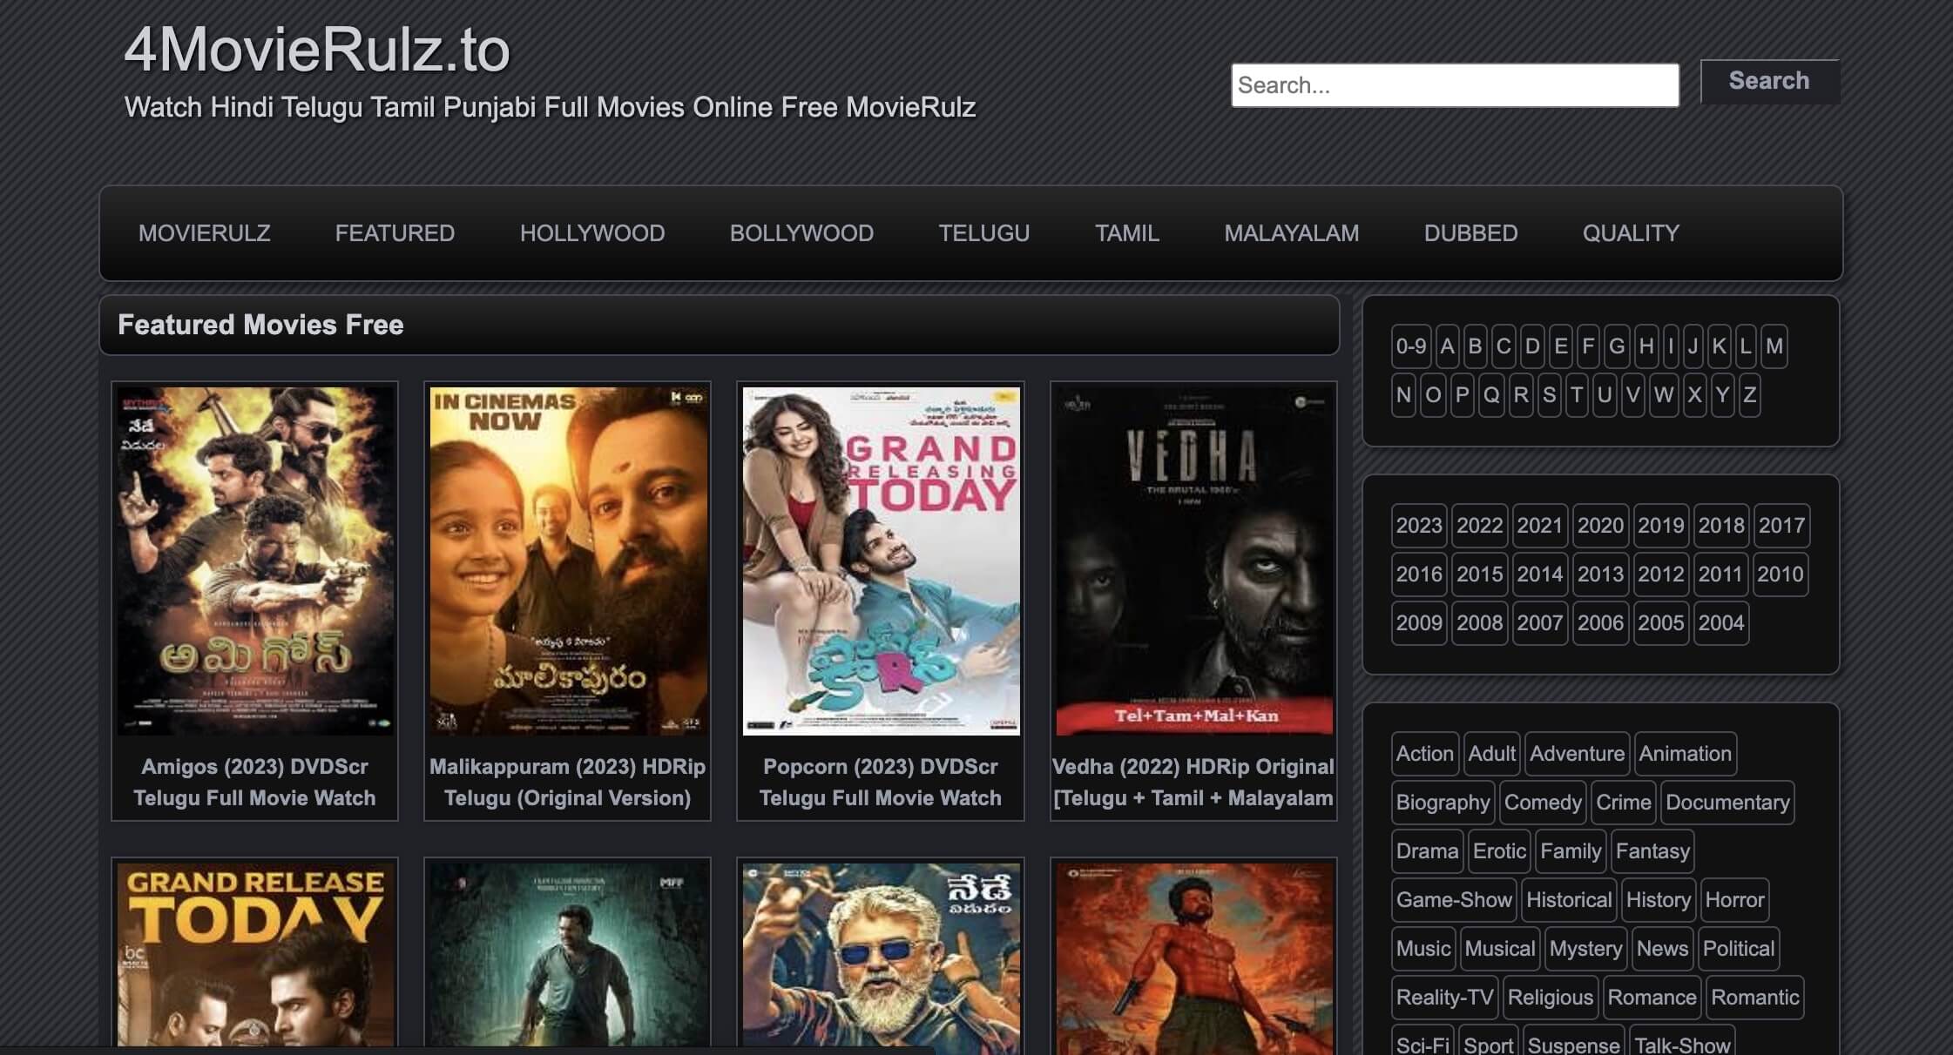Click the Amigos movie poster thumbnail

coord(254,561)
